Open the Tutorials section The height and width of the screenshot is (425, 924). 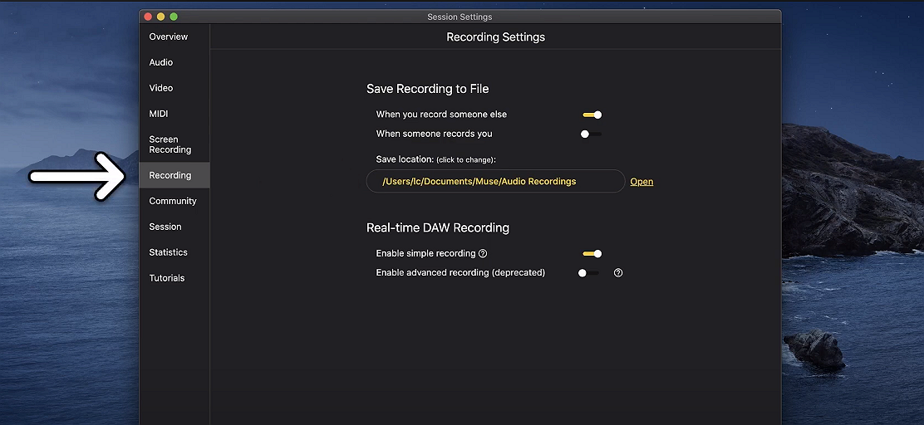click(167, 278)
